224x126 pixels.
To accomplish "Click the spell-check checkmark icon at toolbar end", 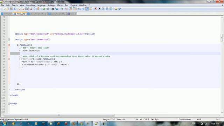I will click(120, 9).
